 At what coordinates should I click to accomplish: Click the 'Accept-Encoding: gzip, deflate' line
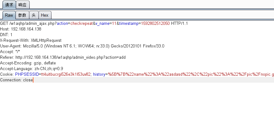(28, 63)
